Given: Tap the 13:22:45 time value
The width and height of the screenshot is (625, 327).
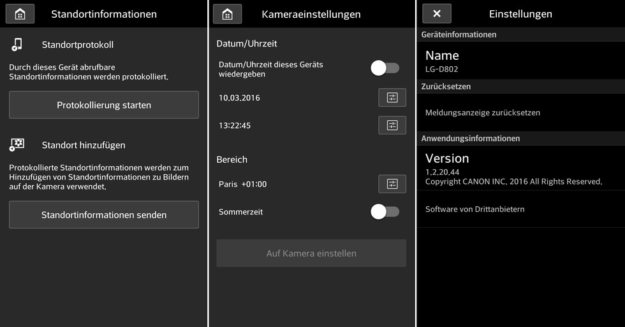Looking at the screenshot, I should [235, 126].
